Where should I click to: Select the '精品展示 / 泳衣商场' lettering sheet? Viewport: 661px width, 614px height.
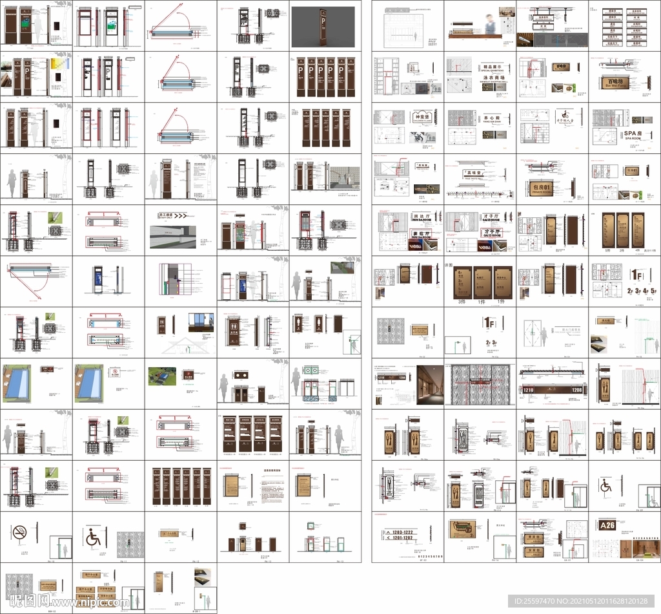coord(480,77)
